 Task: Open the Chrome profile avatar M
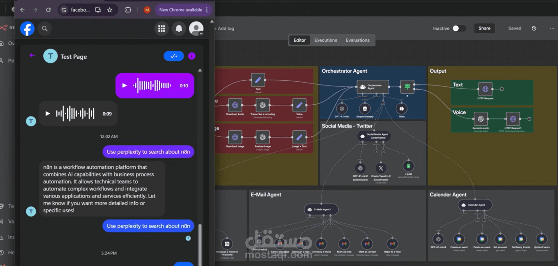tap(147, 10)
